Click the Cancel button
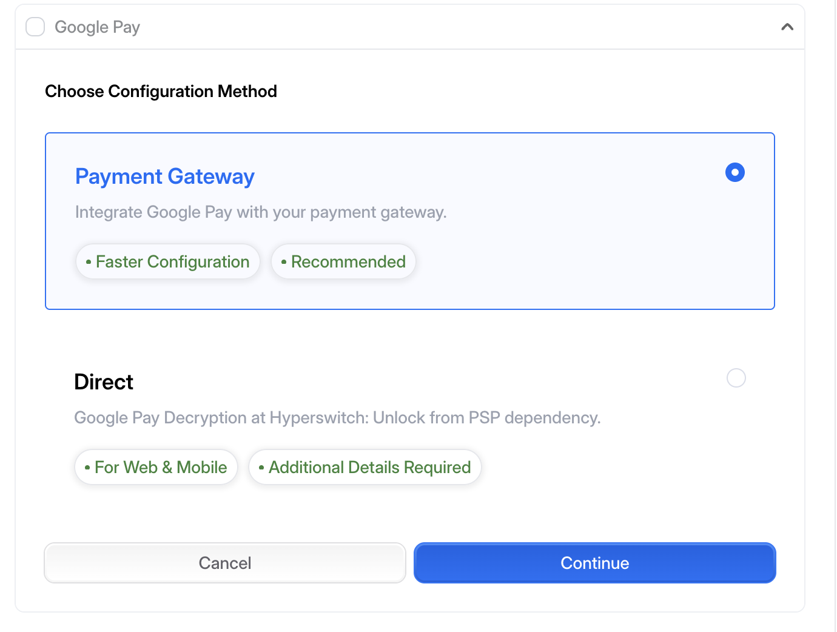Image resolution: width=837 pixels, height=632 pixels. click(x=225, y=563)
